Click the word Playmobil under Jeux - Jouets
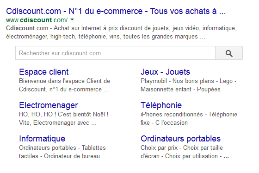The image size is (259, 173). pos(154,81)
